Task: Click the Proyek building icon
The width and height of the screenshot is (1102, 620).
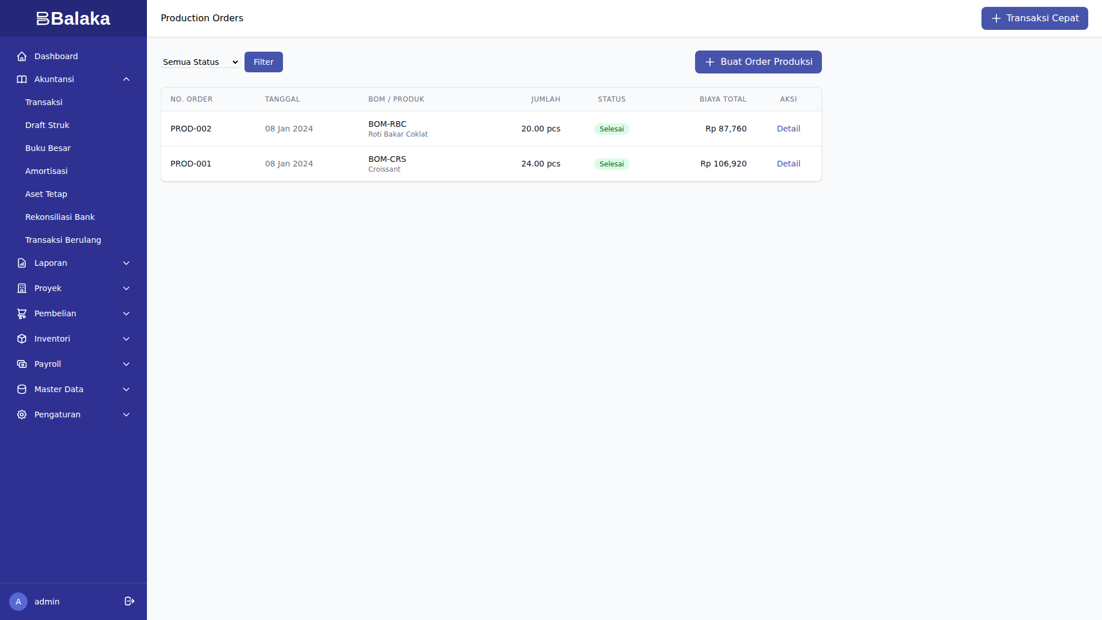Action: pyautogui.click(x=22, y=288)
